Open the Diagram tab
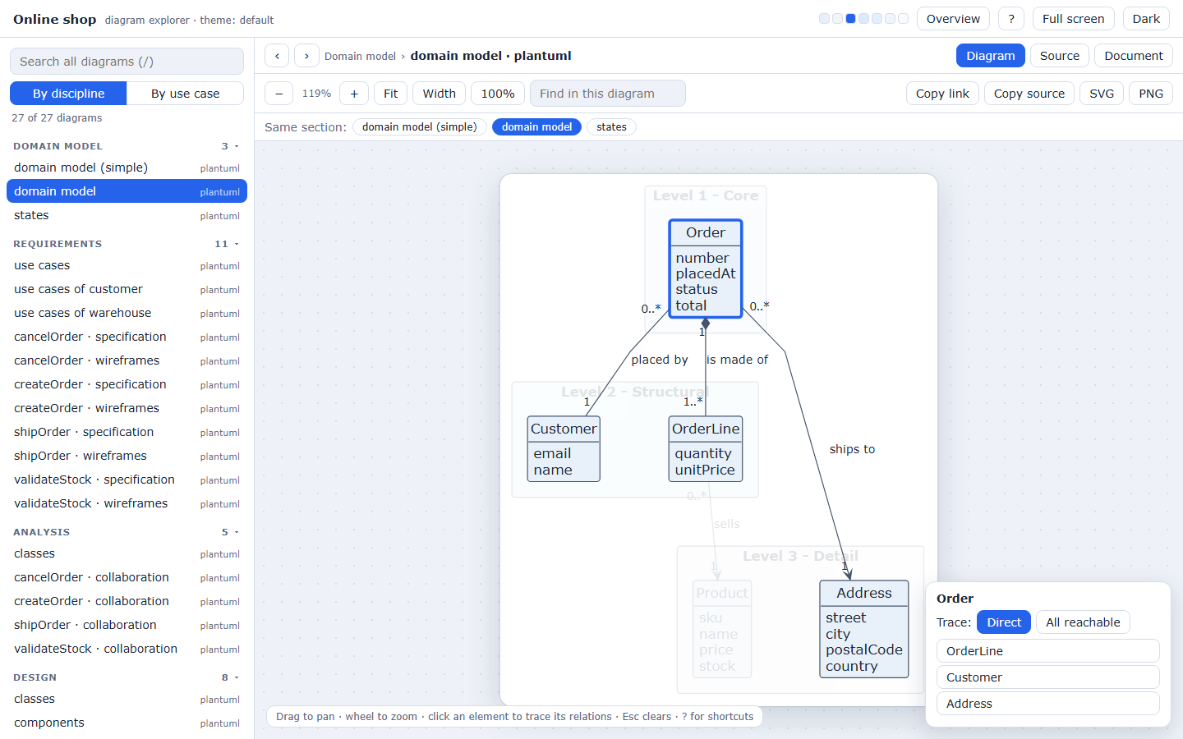This screenshot has height=739, width=1183. tap(991, 56)
